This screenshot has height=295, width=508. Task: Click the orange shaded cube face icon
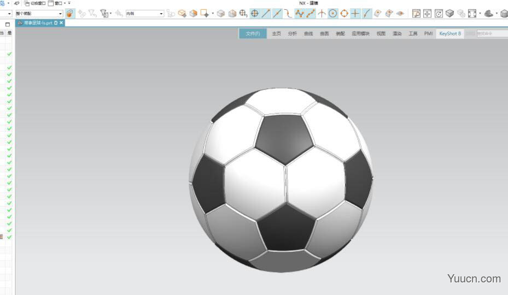pyautogui.click(x=194, y=14)
